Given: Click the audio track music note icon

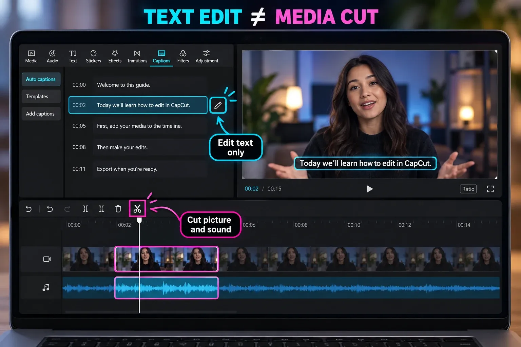Looking at the screenshot, I should (x=46, y=287).
